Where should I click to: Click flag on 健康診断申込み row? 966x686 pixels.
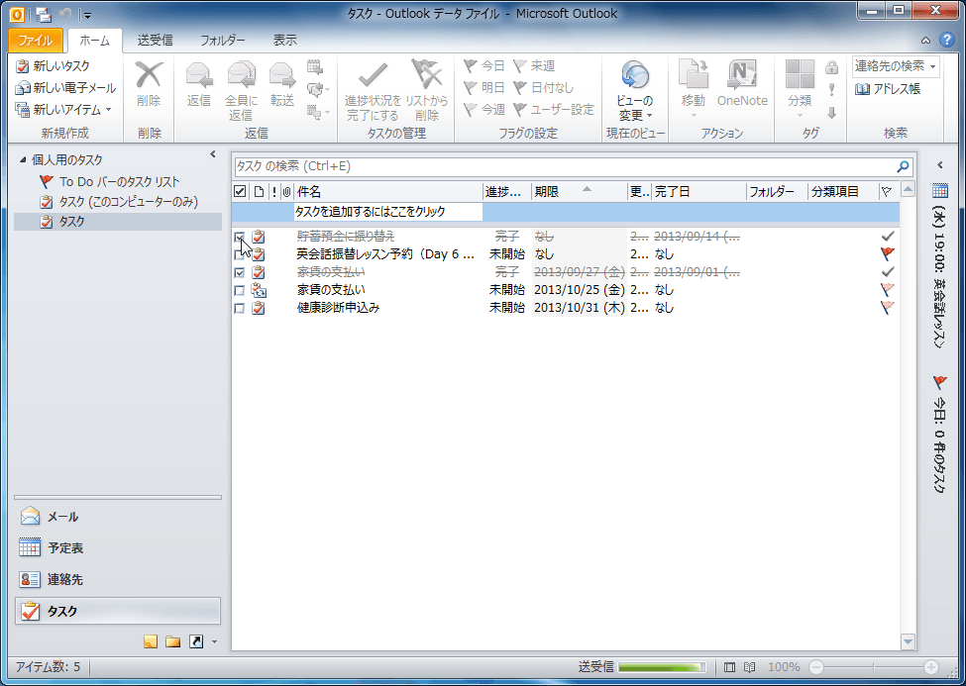(x=887, y=307)
